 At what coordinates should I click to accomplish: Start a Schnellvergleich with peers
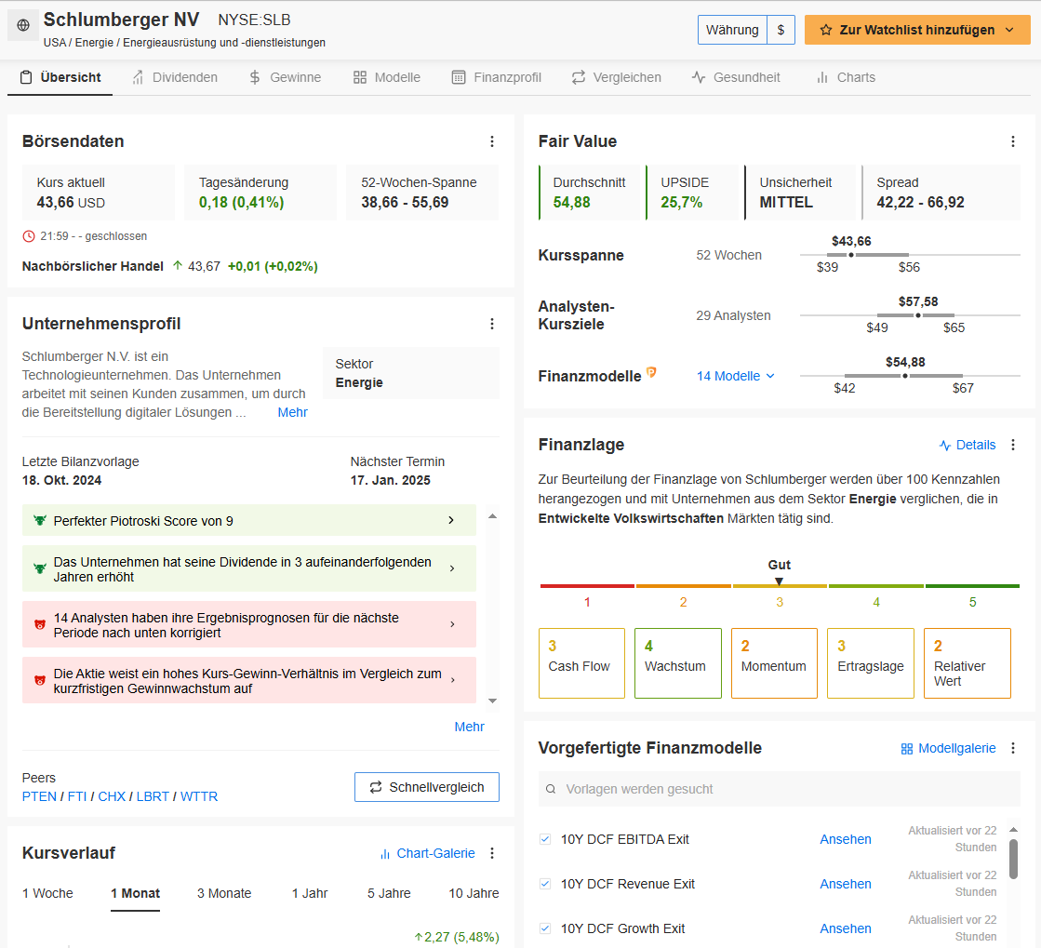426,786
